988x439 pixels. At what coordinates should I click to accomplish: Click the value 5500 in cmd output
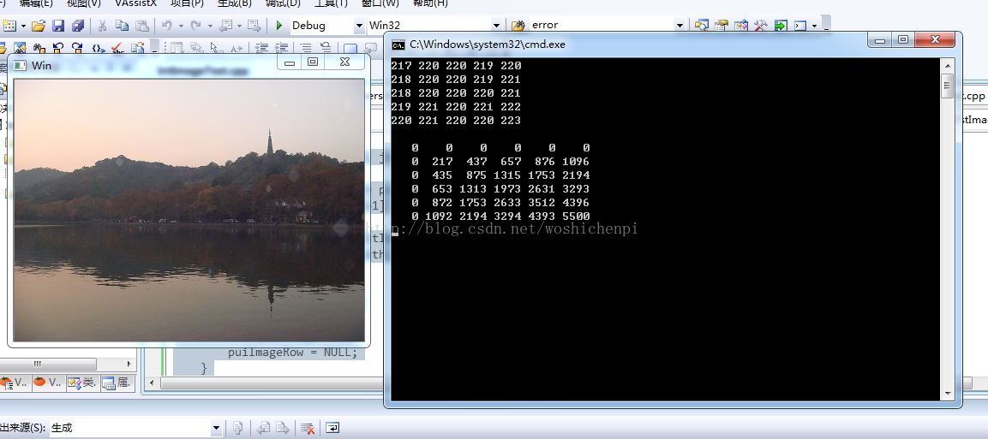click(x=576, y=216)
